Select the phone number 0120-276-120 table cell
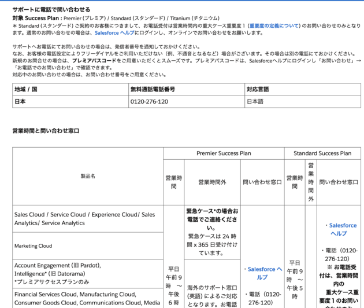This screenshot has width=364, height=308. click(187, 102)
